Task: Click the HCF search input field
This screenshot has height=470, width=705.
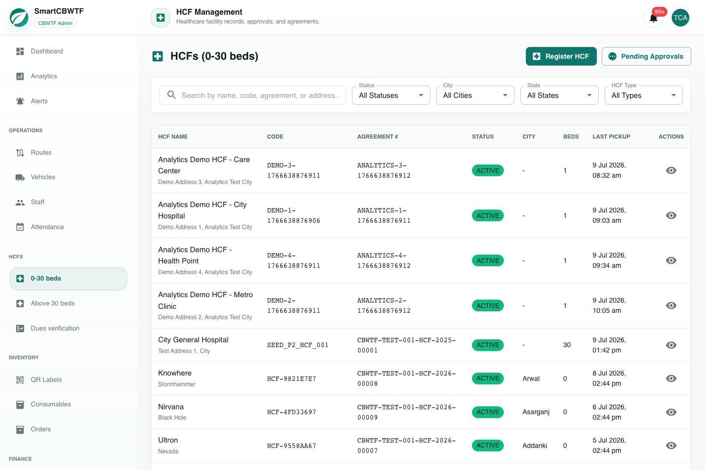Action: (x=253, y=95)
